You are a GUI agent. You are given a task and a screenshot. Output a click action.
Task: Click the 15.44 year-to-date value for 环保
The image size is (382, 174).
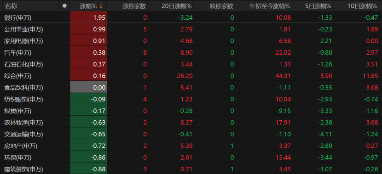284,158
